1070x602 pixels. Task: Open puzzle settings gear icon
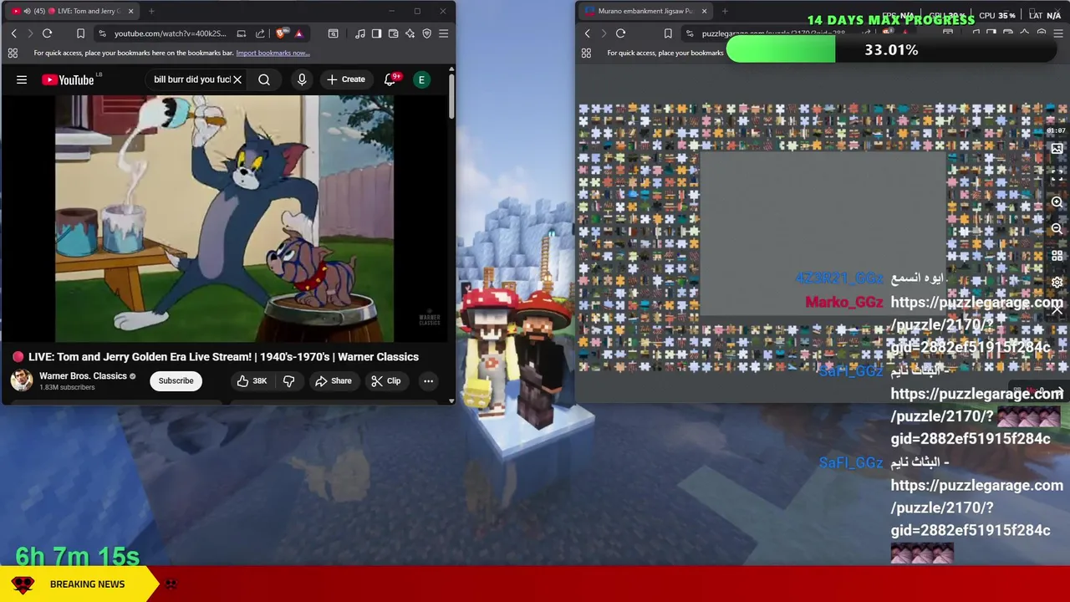click(1057, 282)
